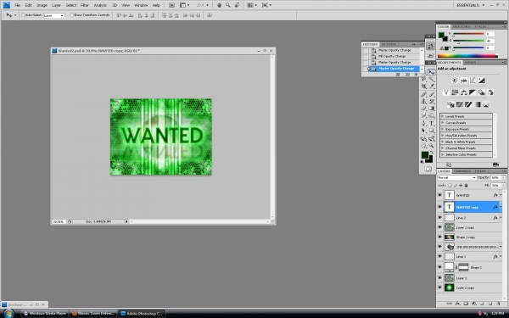Open the Auto-Select Layer dropdown
This screenshot has width=509, height=318.
54,15
